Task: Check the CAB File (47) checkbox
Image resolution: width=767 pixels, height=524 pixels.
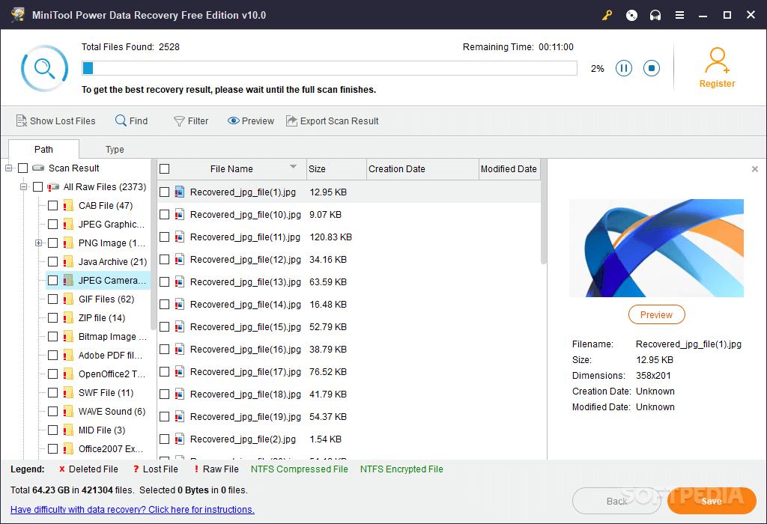Action: 53,206
